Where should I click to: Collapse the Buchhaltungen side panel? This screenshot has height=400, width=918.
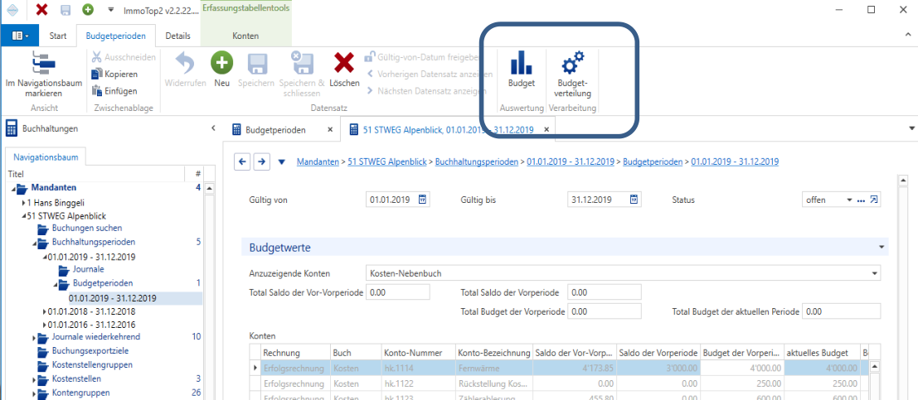(x=213, y=128)
